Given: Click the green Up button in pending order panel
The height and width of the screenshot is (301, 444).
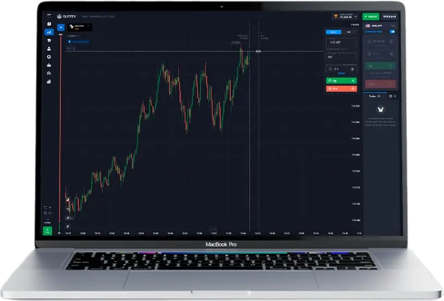Looking at the screenshot, I should point(341,81).
